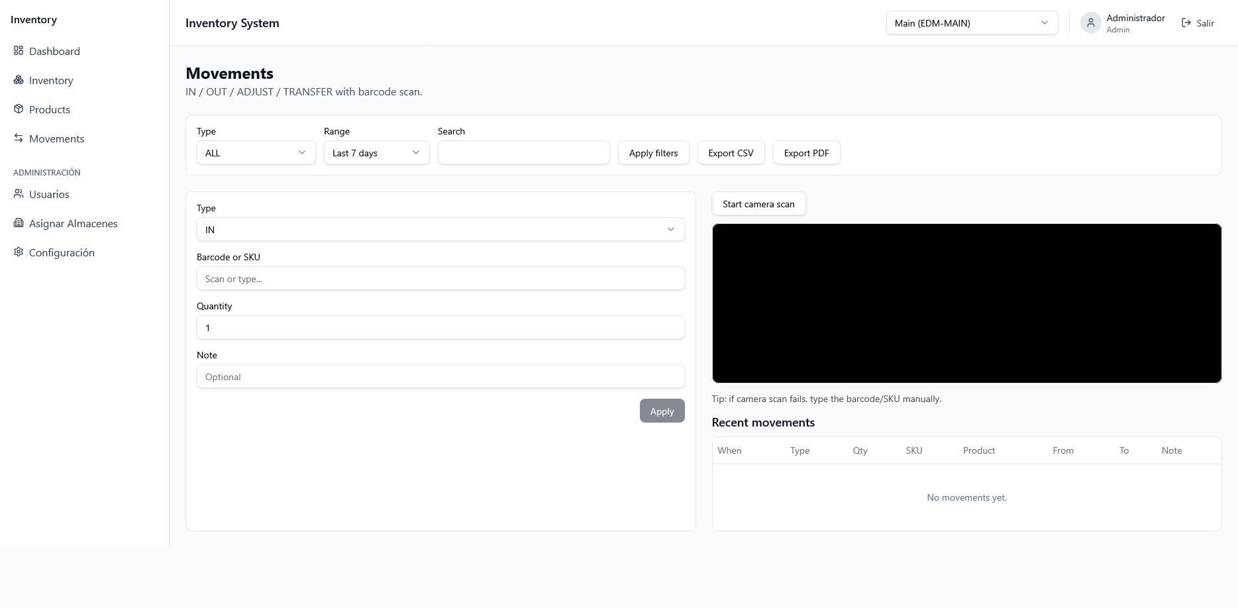
Task: Click the Export PDF button
Action: pyautogui.click(x=806, y=152)
